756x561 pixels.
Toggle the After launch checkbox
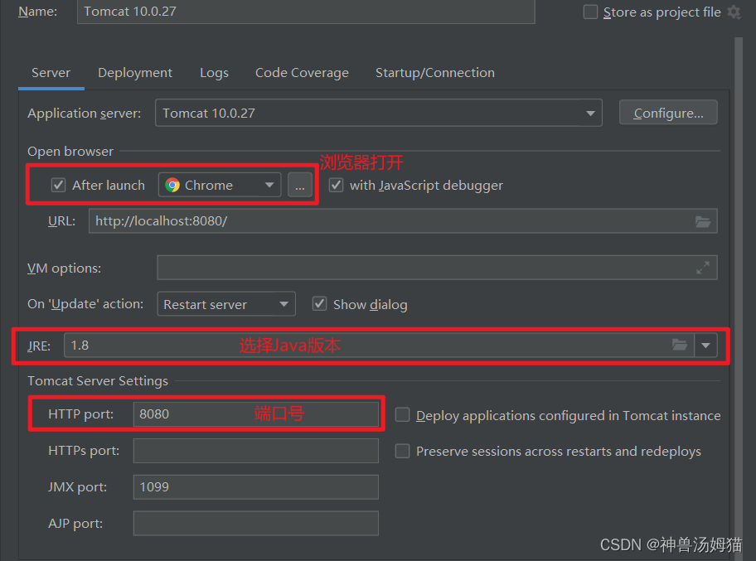pos(58,185)
